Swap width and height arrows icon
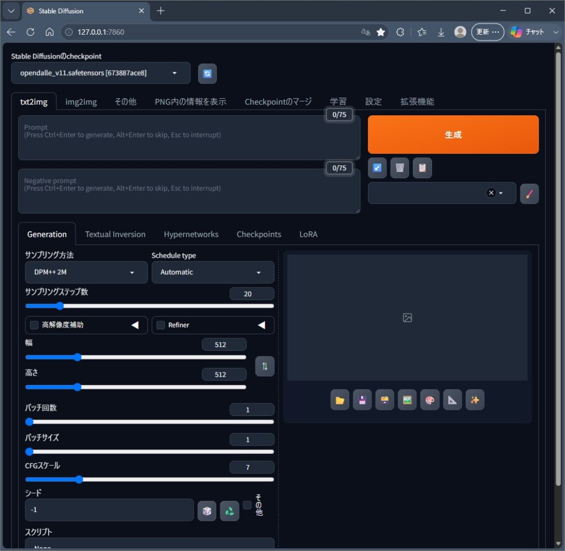 tap(264, 366)
